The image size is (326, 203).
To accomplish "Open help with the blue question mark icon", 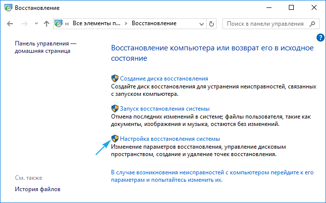I will (320, 38).
